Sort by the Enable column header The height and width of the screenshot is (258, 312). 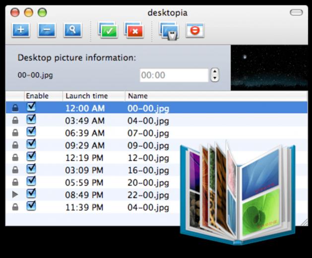(x=43, y=96)
